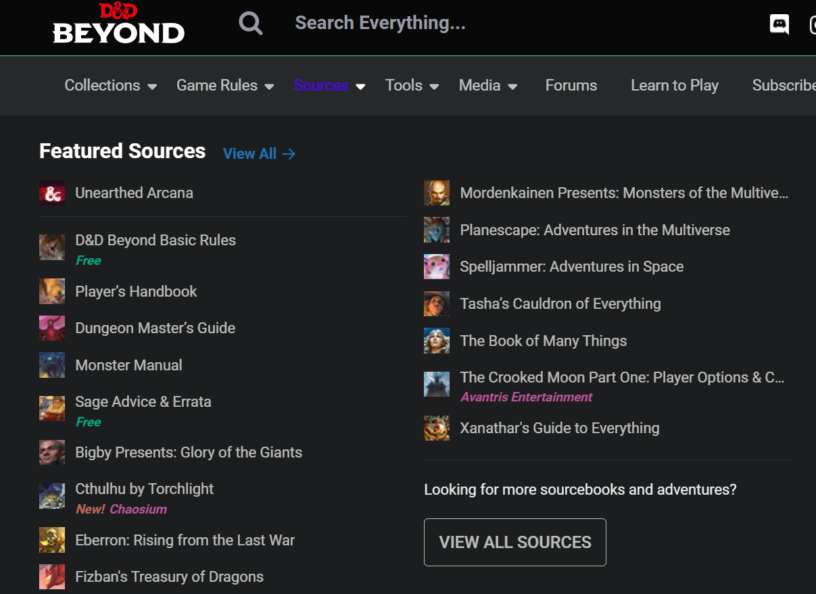816x594 pixels.
Task: Click the Spelljammer cover icon
Action: pos(437,267)
